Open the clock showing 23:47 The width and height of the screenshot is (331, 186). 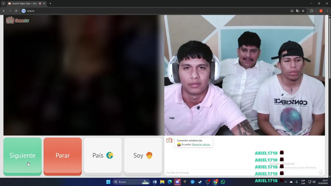[323, 182]
